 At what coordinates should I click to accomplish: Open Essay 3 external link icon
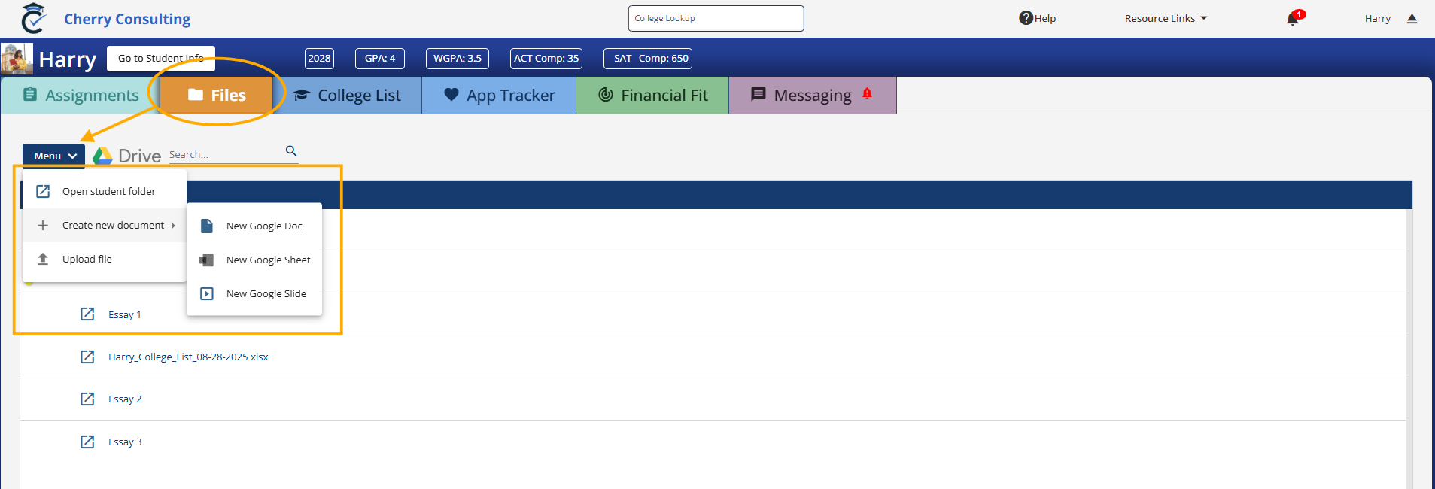point(87,442)
